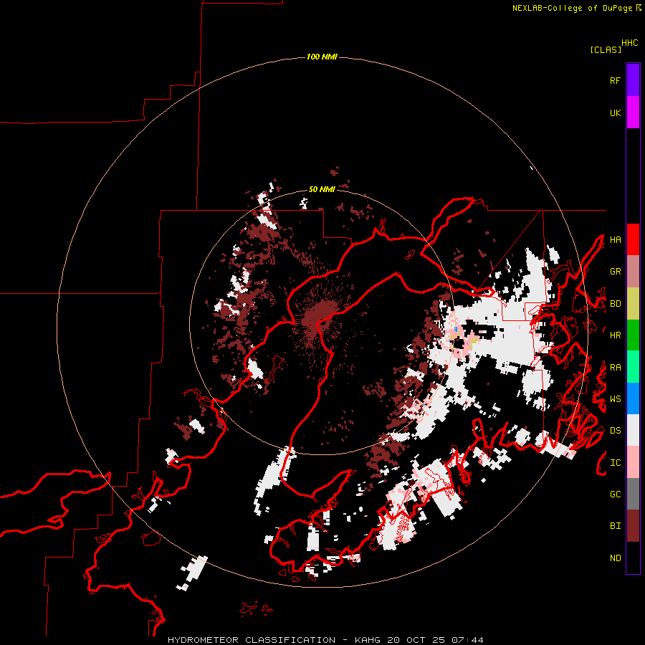Image resolution: width=645 pixels, height=645 pixels.
Task: Click the BI legend label
Action: tap(615, 526)
